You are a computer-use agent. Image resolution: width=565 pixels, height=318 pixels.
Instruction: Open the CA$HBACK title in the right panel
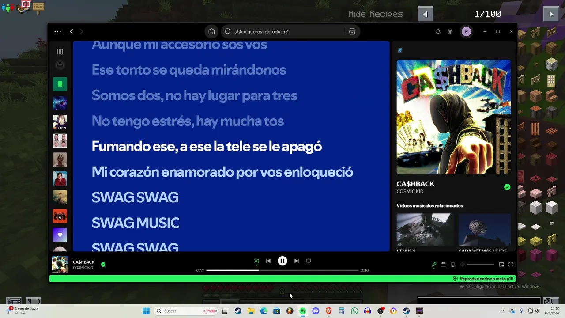415,184
